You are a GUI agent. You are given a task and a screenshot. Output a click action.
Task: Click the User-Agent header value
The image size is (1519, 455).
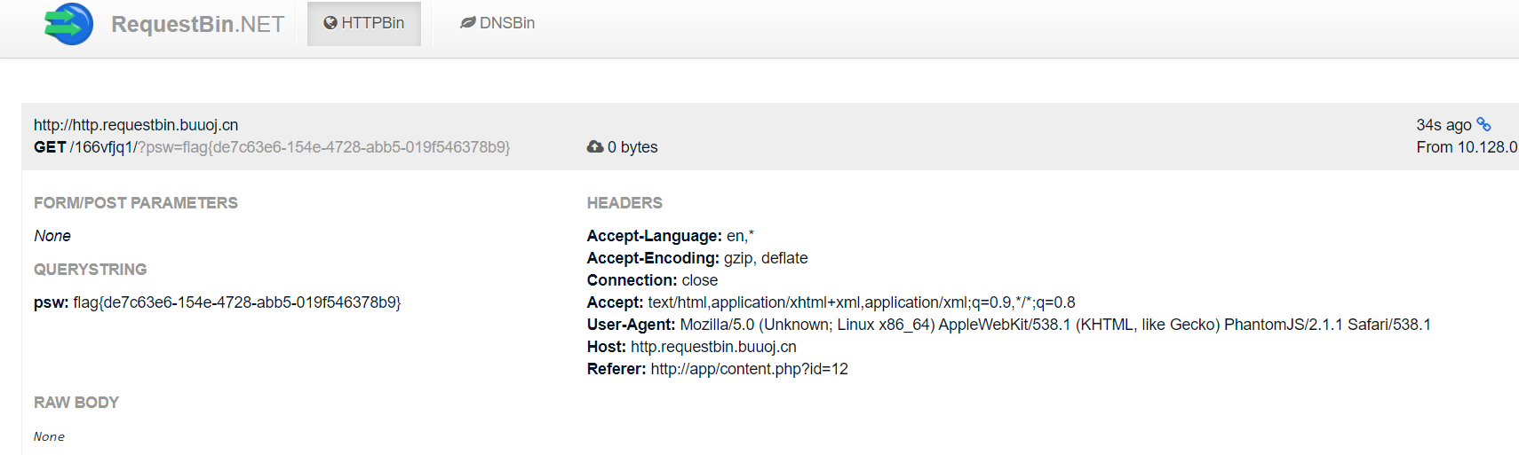[x=1055, y=325]
